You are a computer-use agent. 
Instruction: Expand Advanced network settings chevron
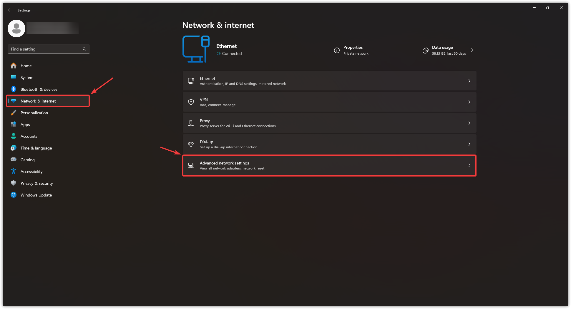click(469, 165)
